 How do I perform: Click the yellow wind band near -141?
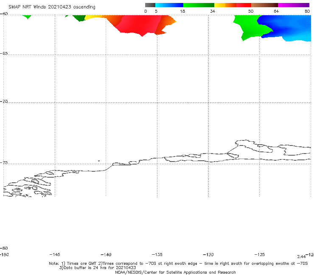point(94,17)
